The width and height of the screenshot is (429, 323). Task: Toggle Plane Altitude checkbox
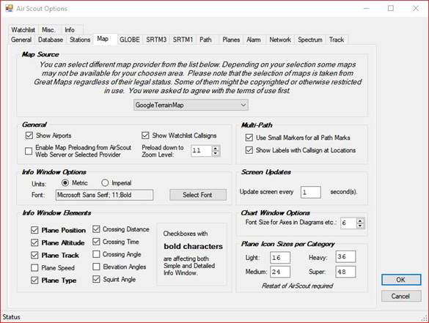[34, 242]
